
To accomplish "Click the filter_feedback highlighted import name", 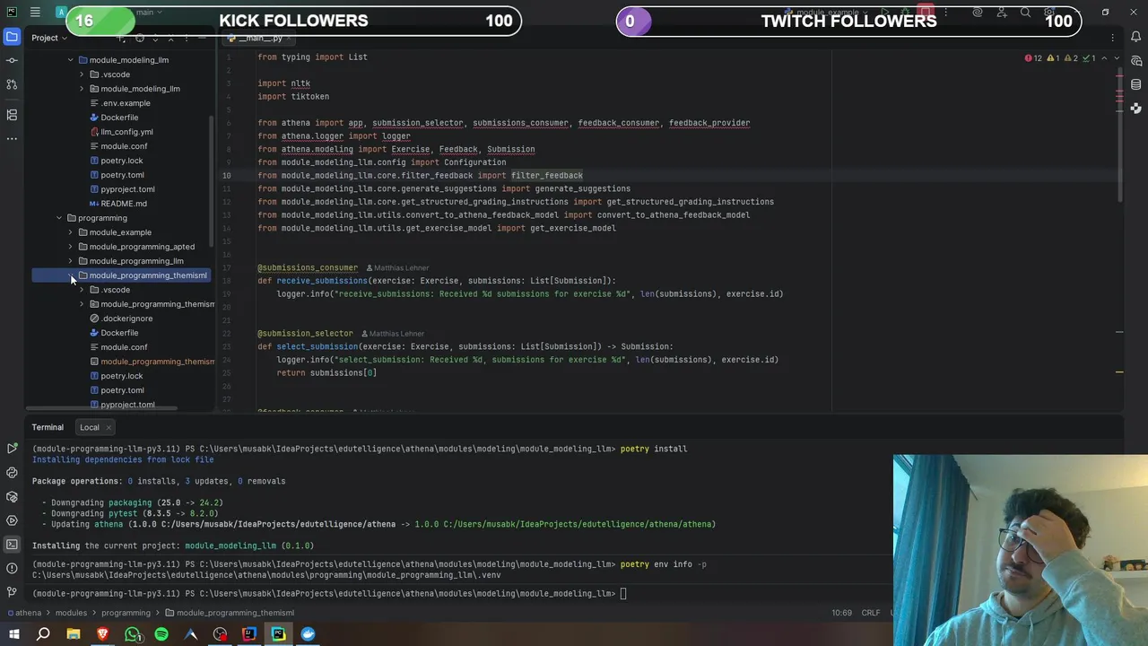I will [x=546, y=176].
